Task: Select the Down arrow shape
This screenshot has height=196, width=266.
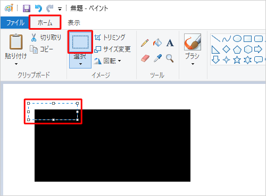Action: (215, 60)
